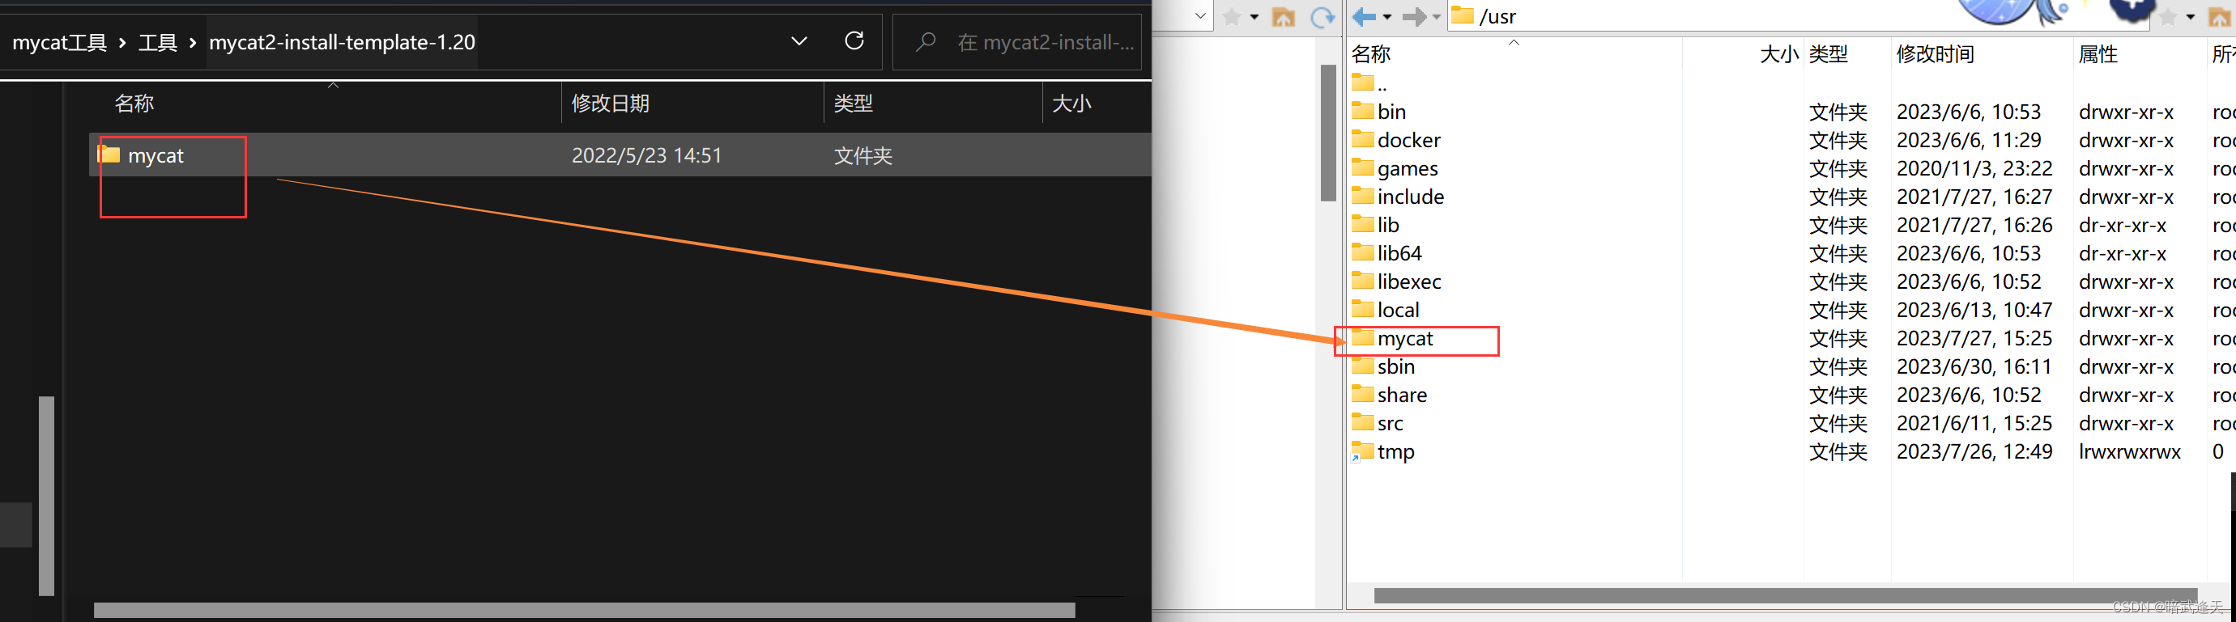Click the date 2022/5/23 14:51 in Explorer

point(647,155)
